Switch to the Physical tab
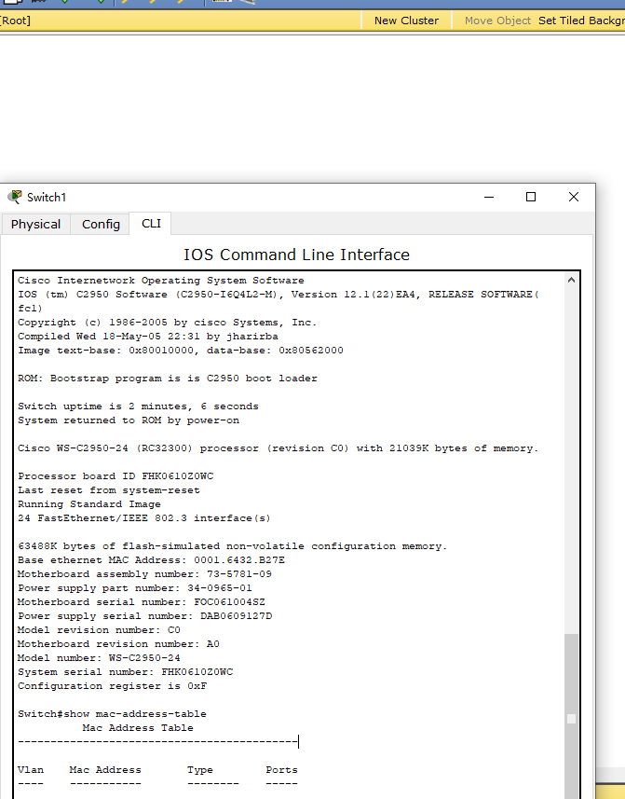 35,224
